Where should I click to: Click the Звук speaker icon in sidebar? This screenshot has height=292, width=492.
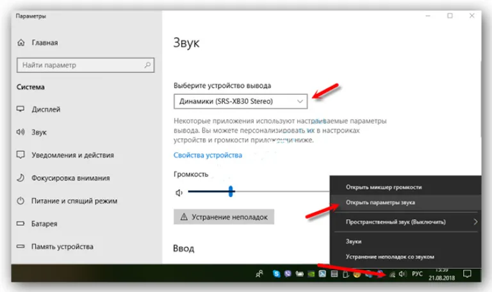click(x=20, y=132)
